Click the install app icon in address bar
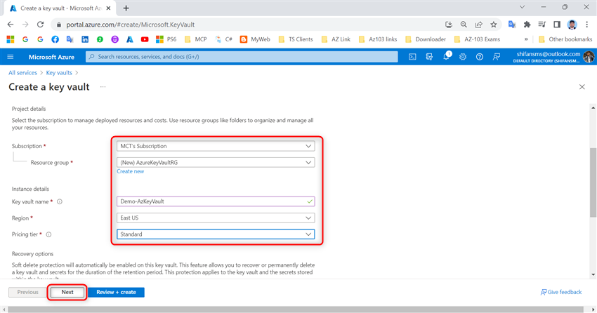This screenshot has width=597, height=313. (449, 25)
